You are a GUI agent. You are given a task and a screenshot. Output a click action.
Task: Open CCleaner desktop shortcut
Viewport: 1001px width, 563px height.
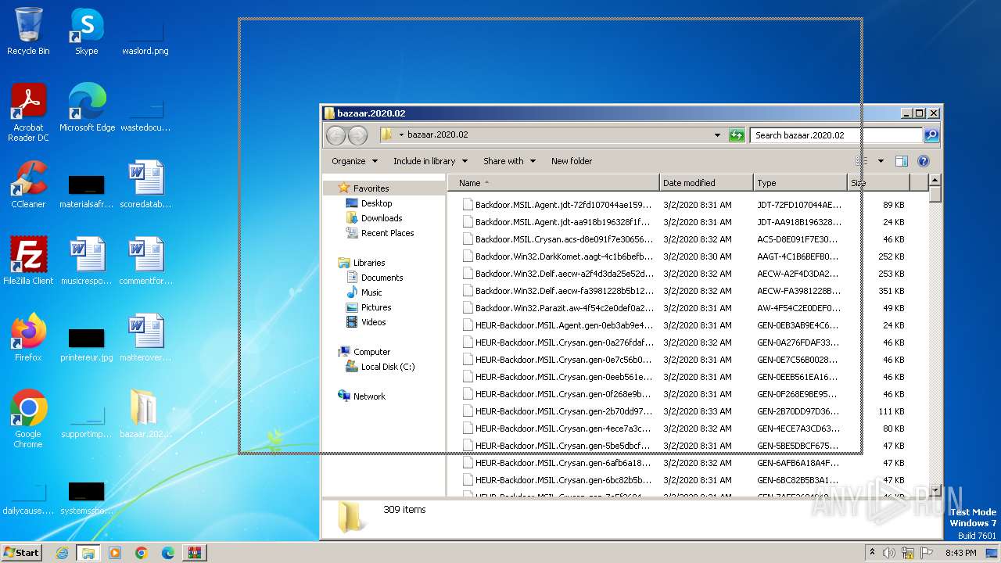pos(28,185)
